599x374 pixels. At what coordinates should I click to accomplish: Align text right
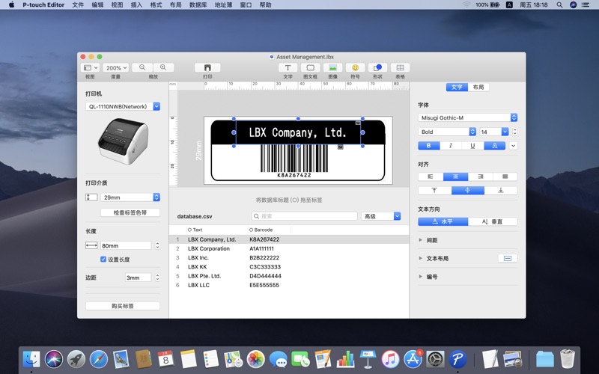tap(480, 177)
